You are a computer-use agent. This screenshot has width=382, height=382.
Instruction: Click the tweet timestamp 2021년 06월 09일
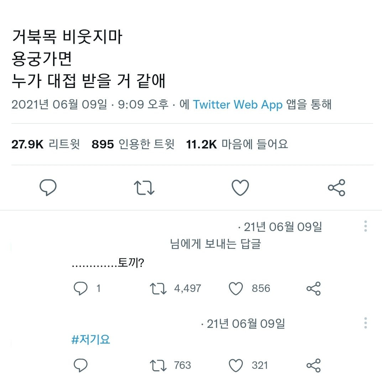pos(59,105)
